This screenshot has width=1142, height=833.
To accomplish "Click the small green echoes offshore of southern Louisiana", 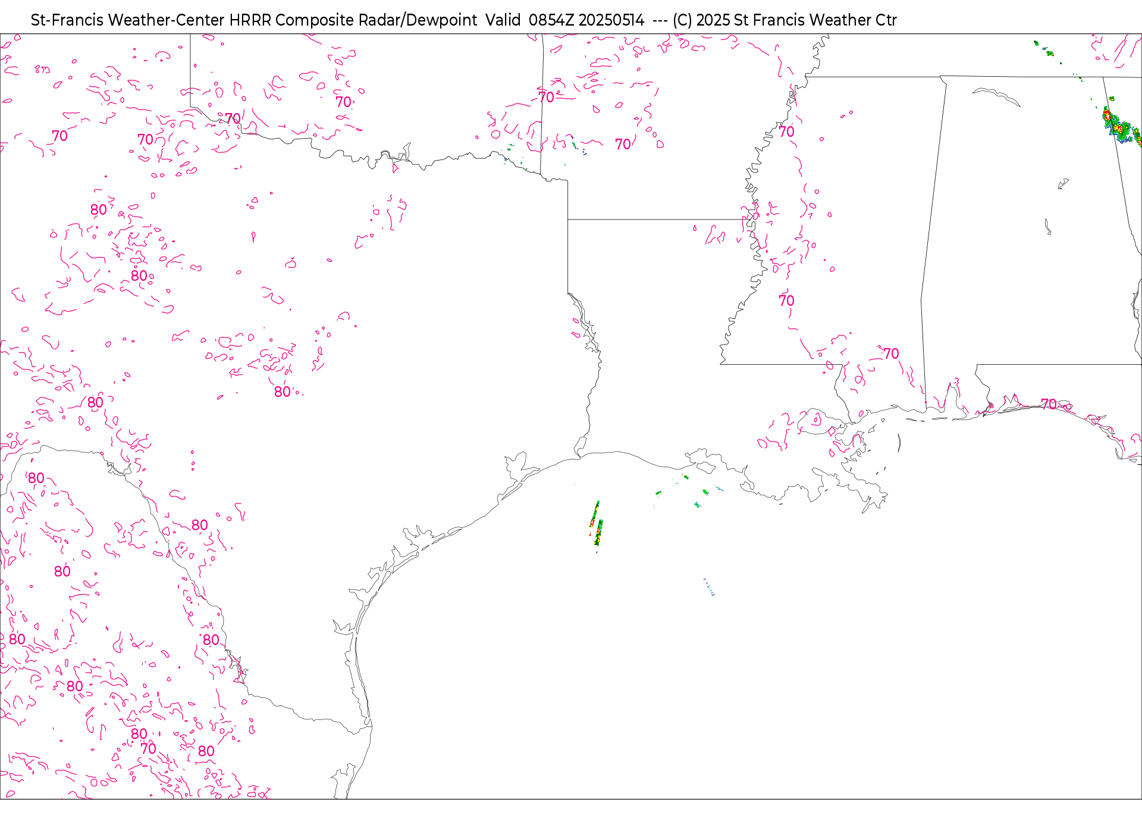I will click(688, 491).
